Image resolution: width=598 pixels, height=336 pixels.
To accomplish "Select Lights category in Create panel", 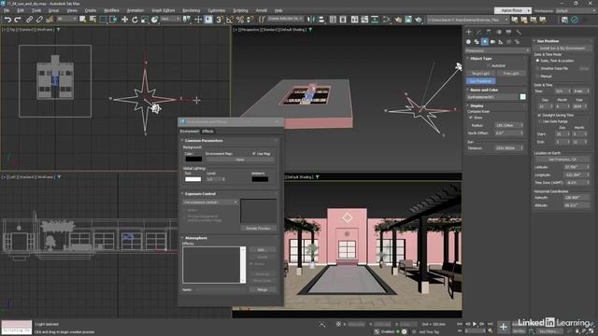I will (x=484, y=42).
